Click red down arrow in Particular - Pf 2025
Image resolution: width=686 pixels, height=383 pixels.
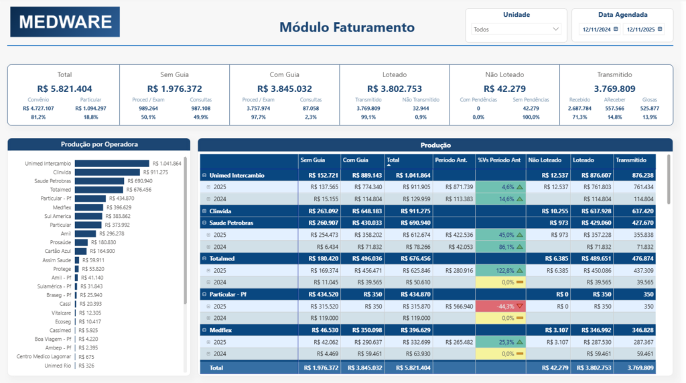[520, 307]
